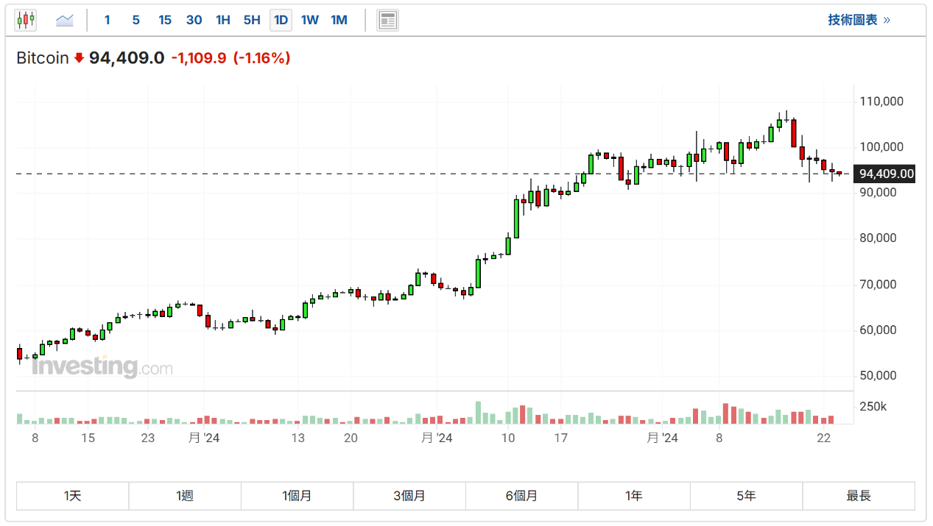Select the 5 minute interval
This screenshot has height=526, width=933.
[x=135, y=20]
